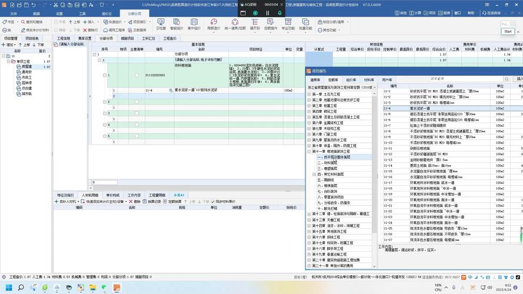Expand 第一章 土石方工程 tree node
Viewport: 523px width, 294px height.
coord(309,94)
